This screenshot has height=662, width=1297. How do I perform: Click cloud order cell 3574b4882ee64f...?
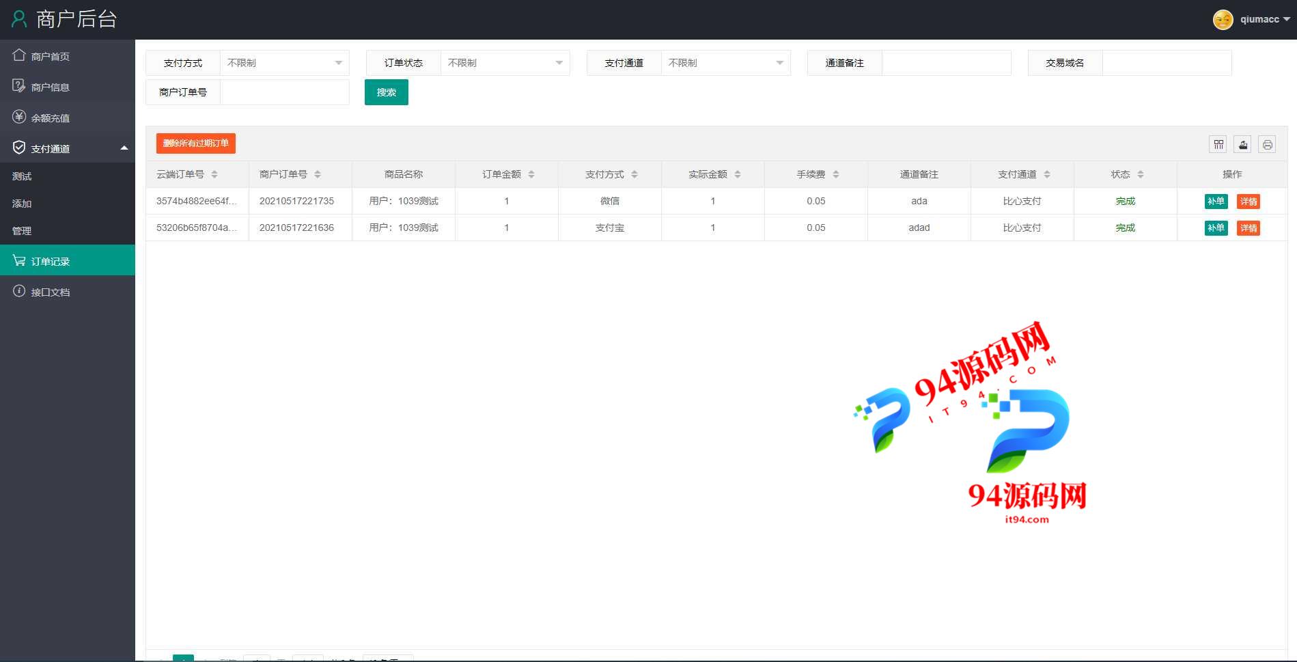click(197, 201)
